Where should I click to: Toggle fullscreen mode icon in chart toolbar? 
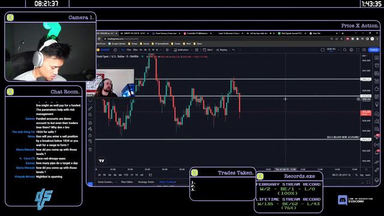(x=358, y=50)
